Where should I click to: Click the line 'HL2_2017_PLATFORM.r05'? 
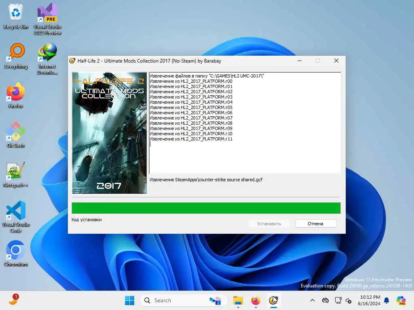[191, 107]
